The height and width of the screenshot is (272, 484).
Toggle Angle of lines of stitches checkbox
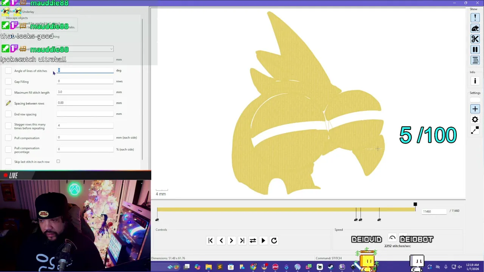[8, 71]
